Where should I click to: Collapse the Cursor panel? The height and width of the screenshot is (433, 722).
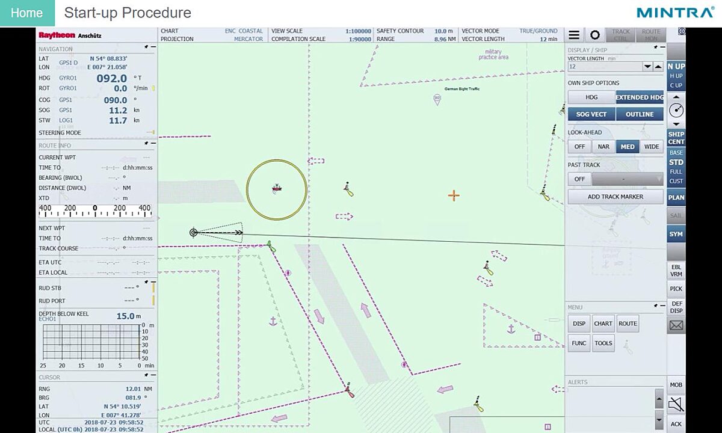153,375
